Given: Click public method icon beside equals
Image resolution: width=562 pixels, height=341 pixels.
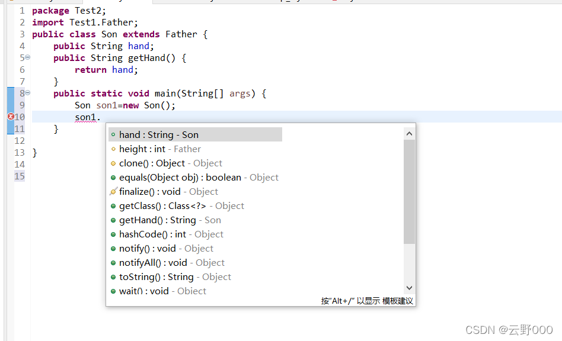Looking at the screenshot, I should (x=113, y=178).
